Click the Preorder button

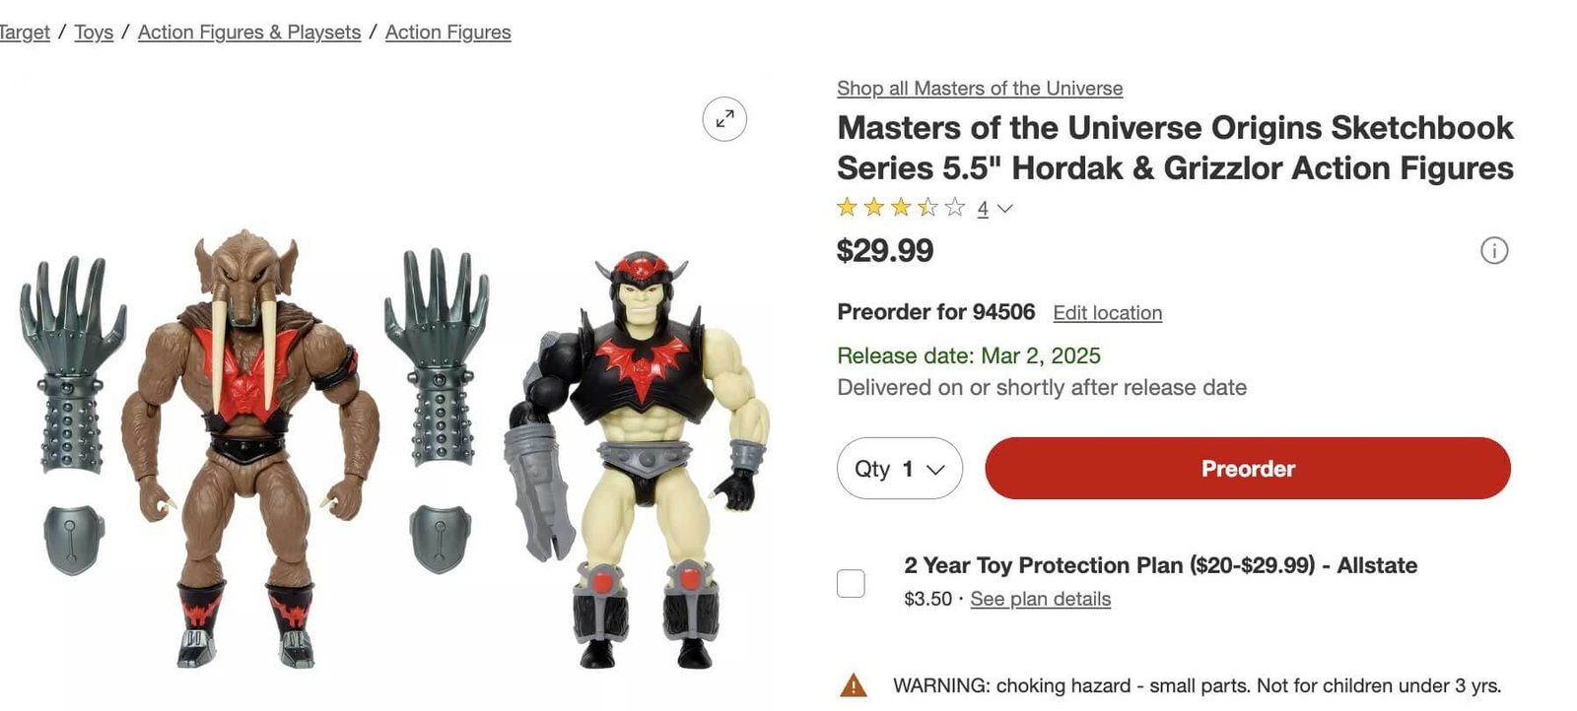coord(1248,469)
